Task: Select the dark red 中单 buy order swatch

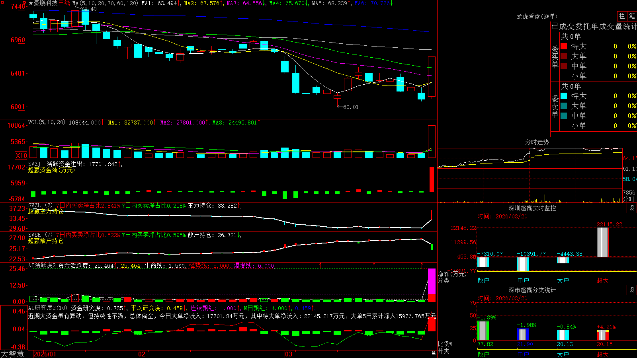Action: click(564, 66)
